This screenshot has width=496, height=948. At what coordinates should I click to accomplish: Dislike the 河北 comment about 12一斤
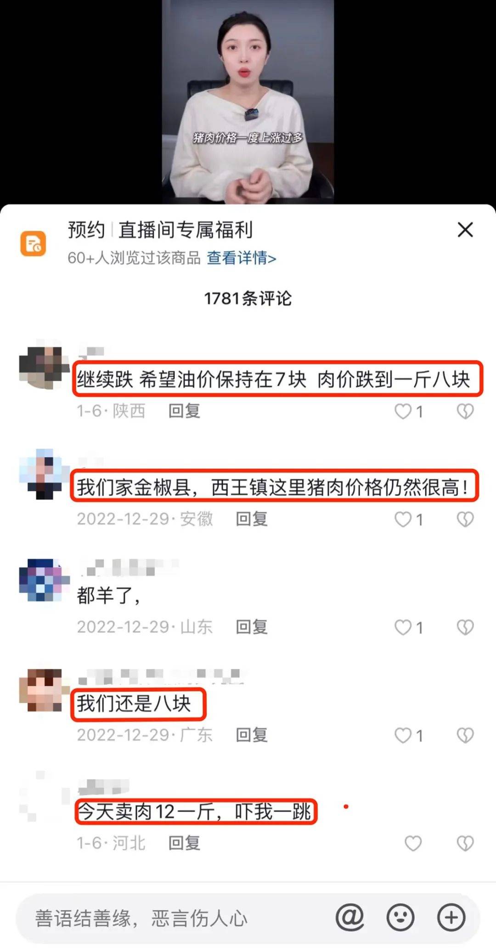tap(465, 843)
